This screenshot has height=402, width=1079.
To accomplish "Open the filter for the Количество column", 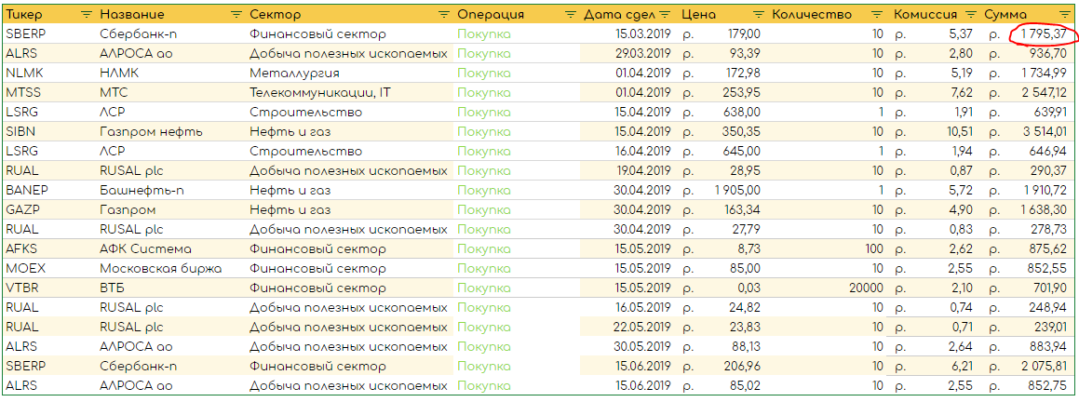I will (877, 15).
